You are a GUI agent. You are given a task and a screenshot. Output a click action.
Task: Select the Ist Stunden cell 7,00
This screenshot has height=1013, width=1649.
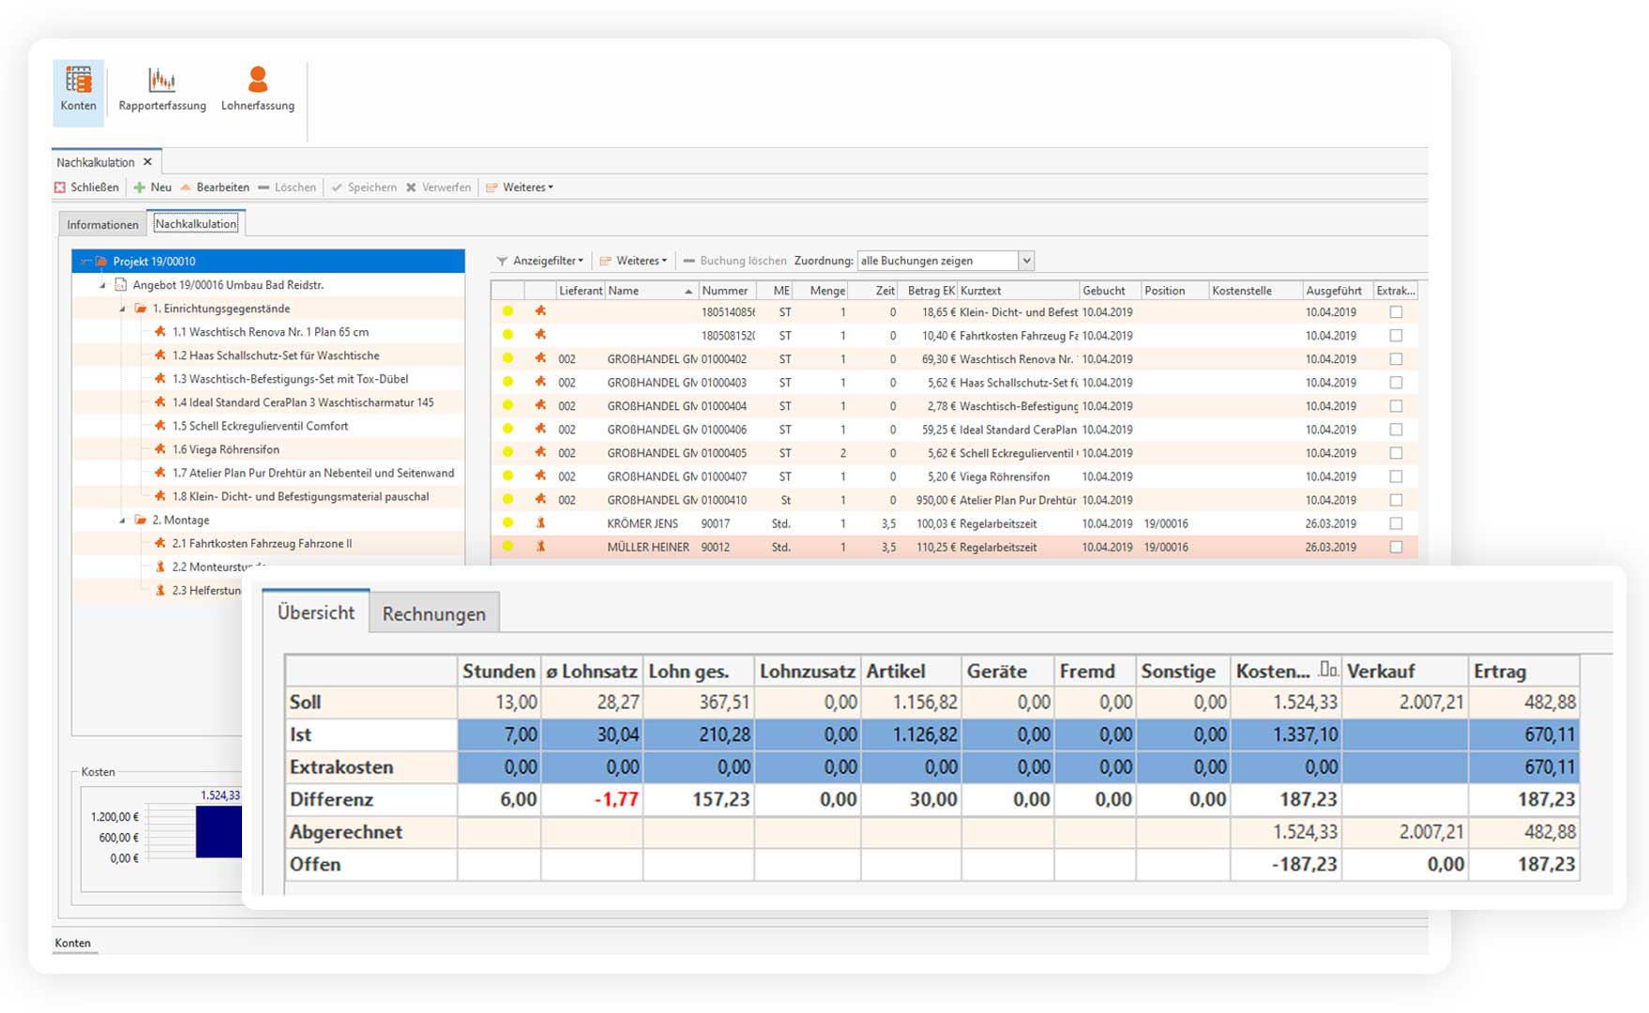499,734
